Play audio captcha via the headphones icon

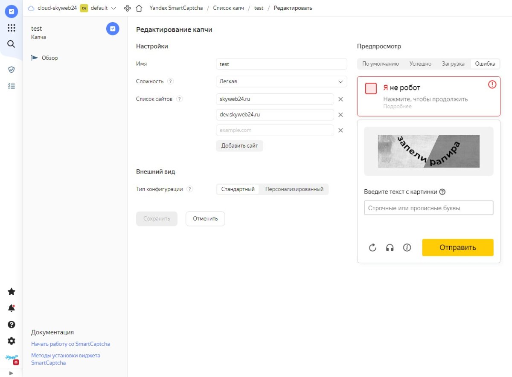(390, 247)
